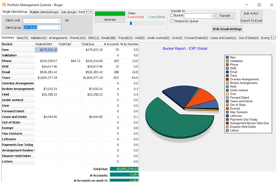Open the Client code dropdown
This screenshot has height=184, width=277.
point(59,21)
